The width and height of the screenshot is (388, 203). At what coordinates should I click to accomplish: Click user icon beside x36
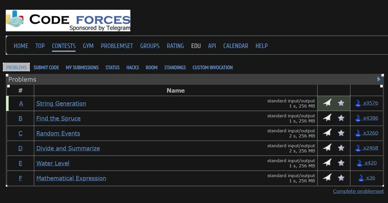(361, 178)
